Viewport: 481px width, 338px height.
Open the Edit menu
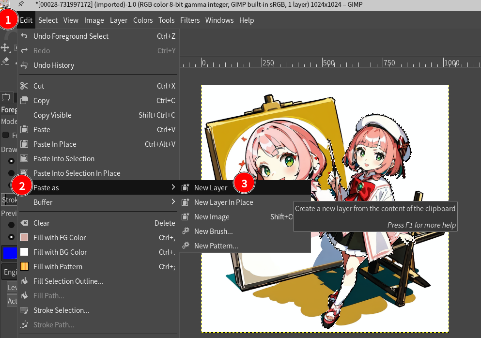click(x=26, y=20)
